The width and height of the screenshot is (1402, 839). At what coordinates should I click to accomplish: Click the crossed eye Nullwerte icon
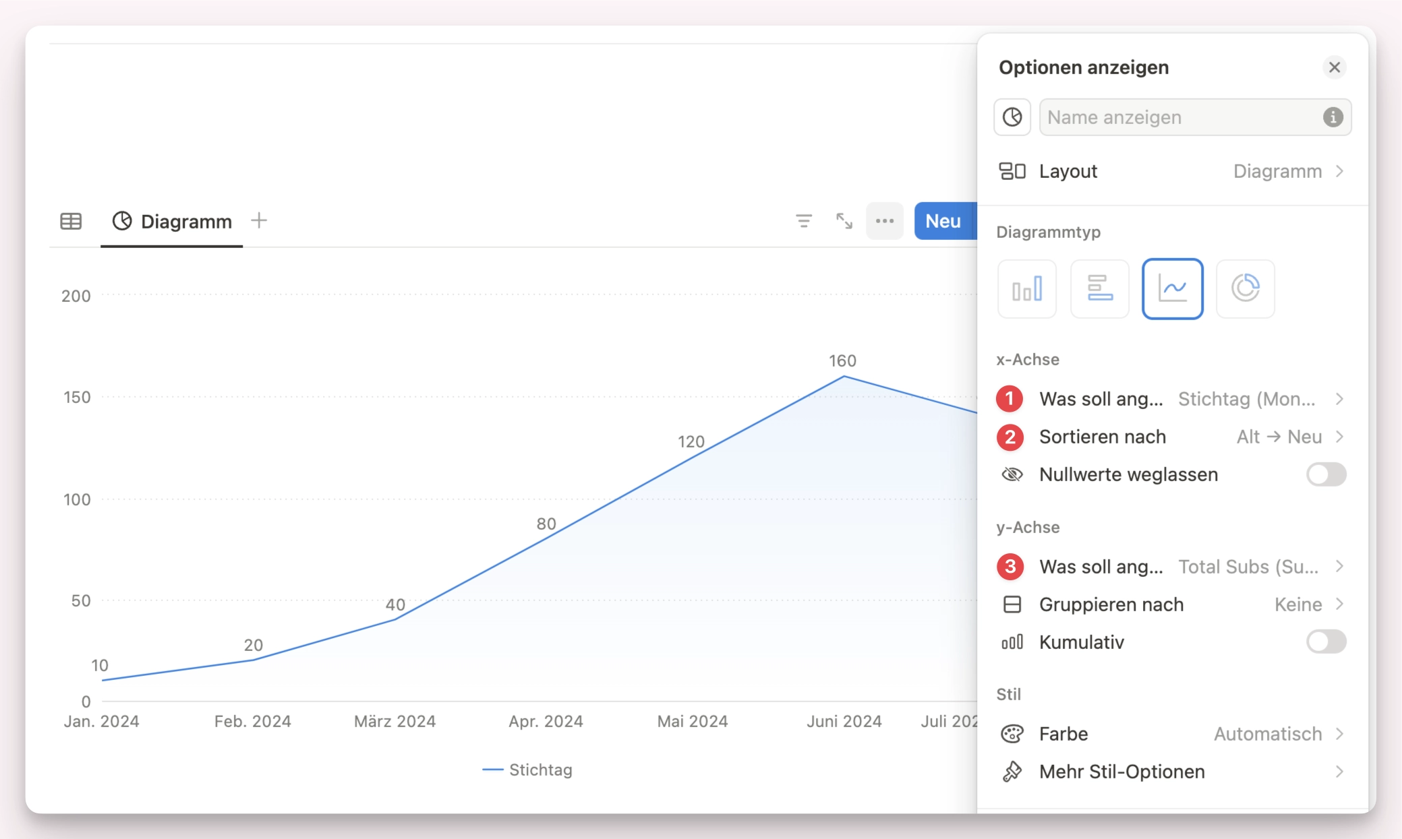tap(1012, 474)
